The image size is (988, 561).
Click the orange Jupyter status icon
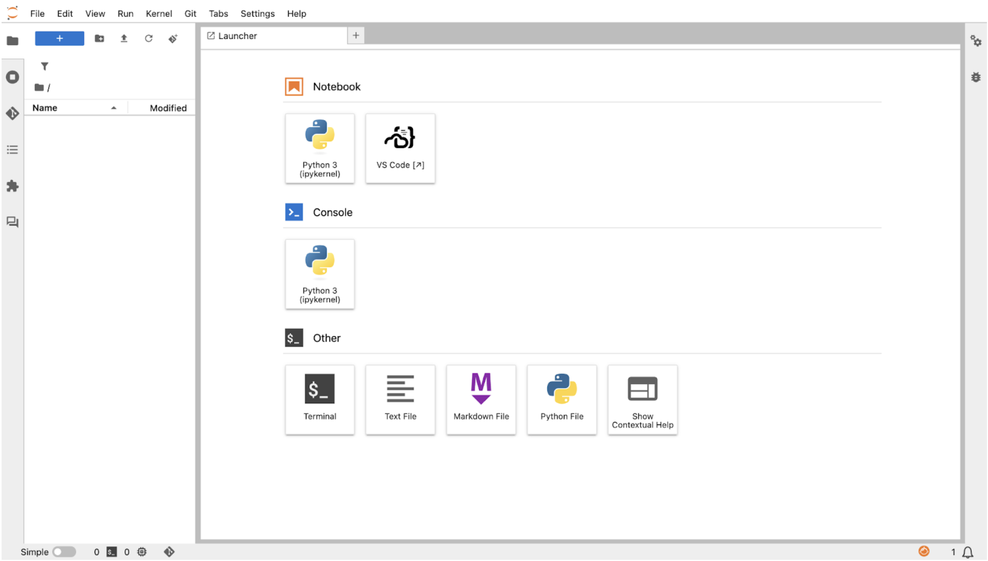pos(924,551)
